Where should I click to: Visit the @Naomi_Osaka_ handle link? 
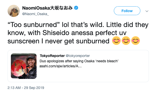36,14
